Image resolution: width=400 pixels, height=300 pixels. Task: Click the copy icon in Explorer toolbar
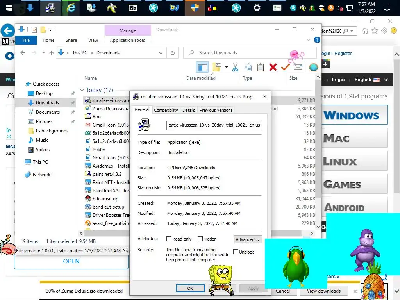248,67
